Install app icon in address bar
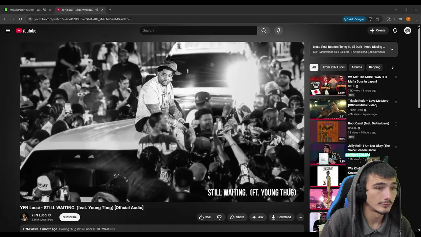Screen dimensions: 421x237 (x=370, y=19)
